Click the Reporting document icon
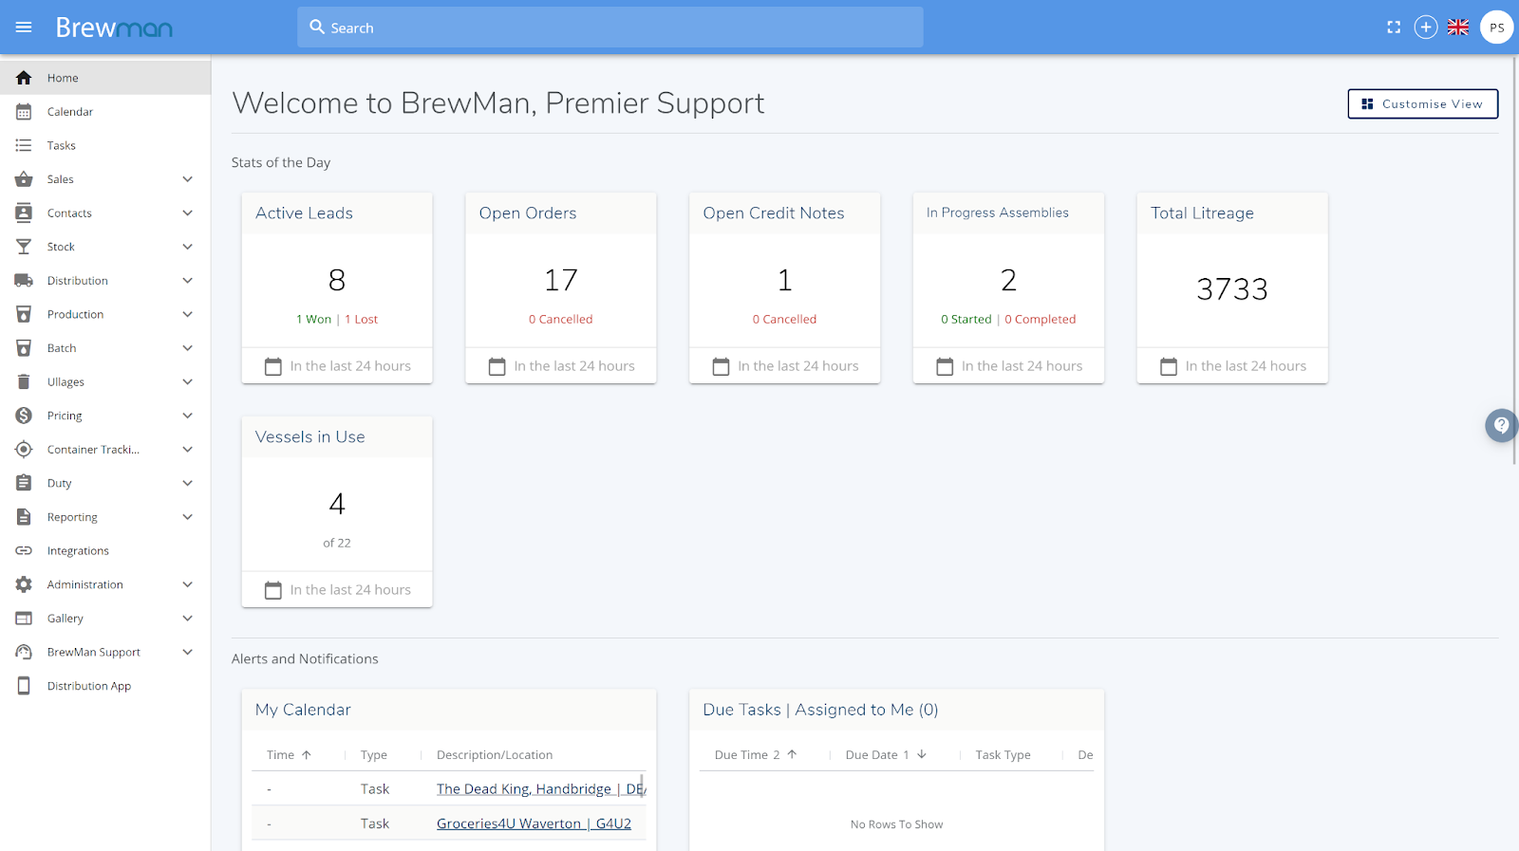The width and height of the screenshot is (1519, 851). coord(24,517)
